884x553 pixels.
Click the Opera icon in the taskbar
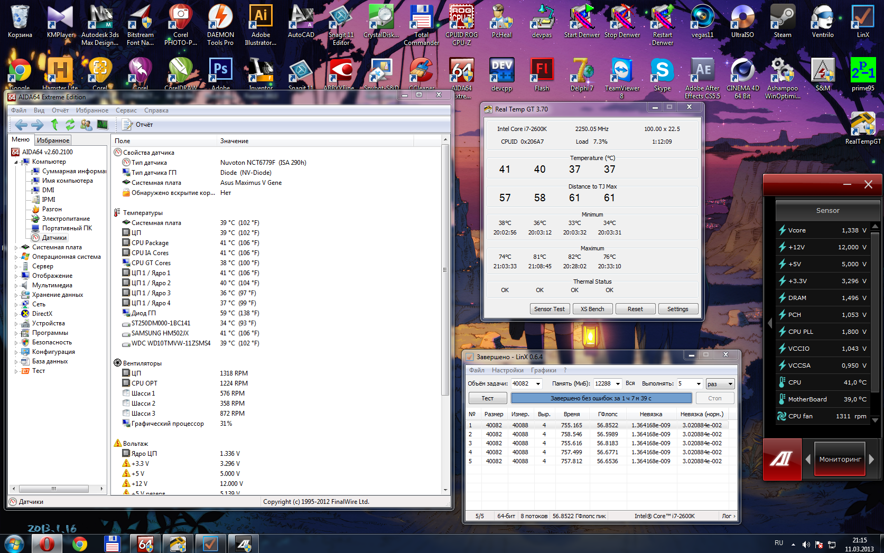pos(47,543)
